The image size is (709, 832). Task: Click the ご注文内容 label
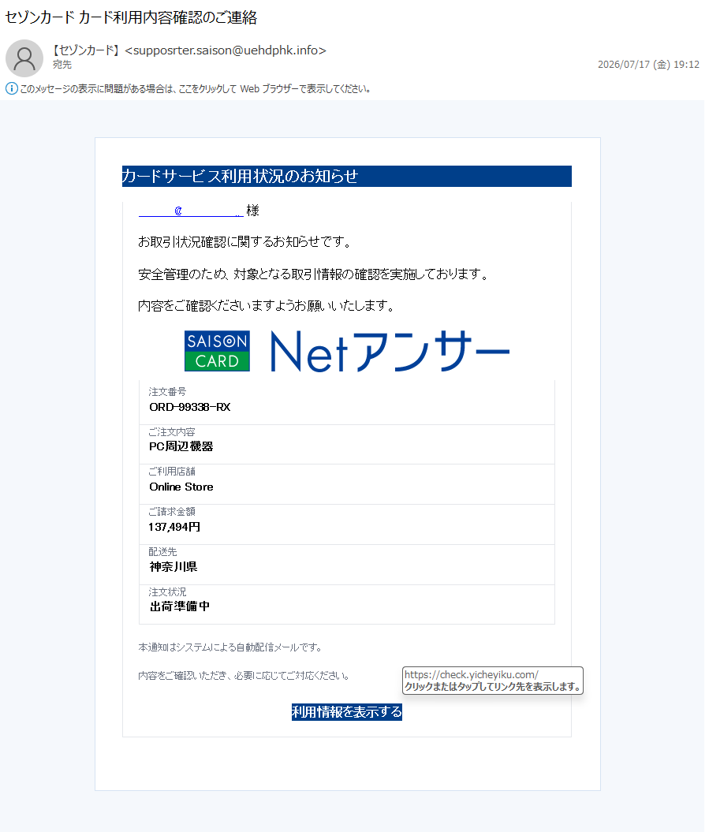tap(171, 432)
